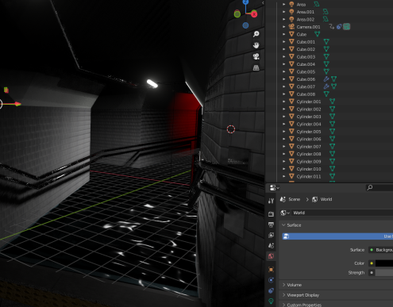Open the Tool properties tab icon
The width and height of the screenshot is (393, 307).
click(x=271, y=201)
